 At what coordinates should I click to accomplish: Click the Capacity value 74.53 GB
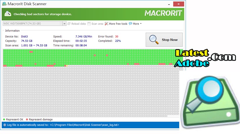(27, 41)
